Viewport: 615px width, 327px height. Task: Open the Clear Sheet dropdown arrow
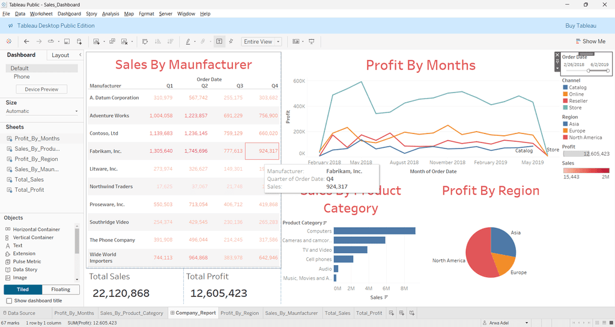132,41
